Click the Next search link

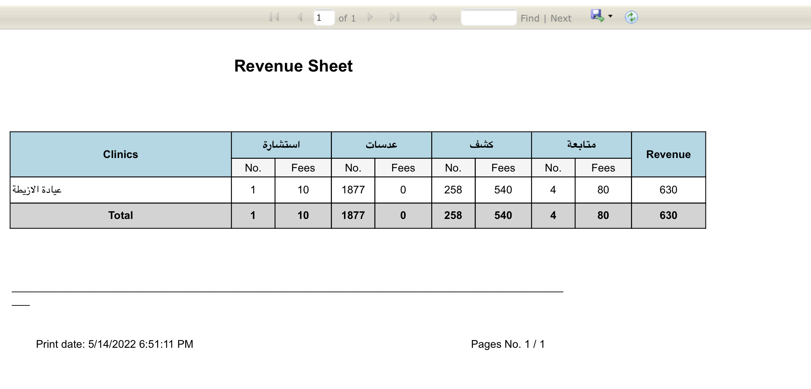coord(561,18)
